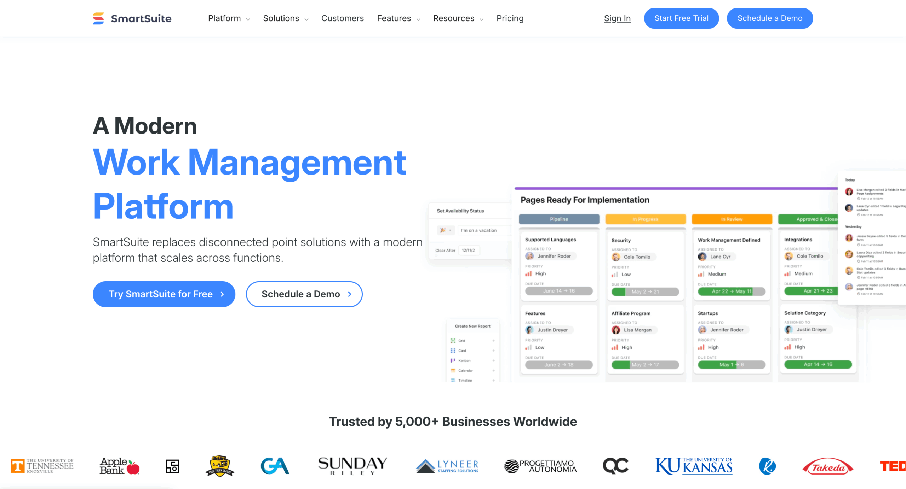
Task: Select the Timeline report type icon
Action: click(453, 380)
